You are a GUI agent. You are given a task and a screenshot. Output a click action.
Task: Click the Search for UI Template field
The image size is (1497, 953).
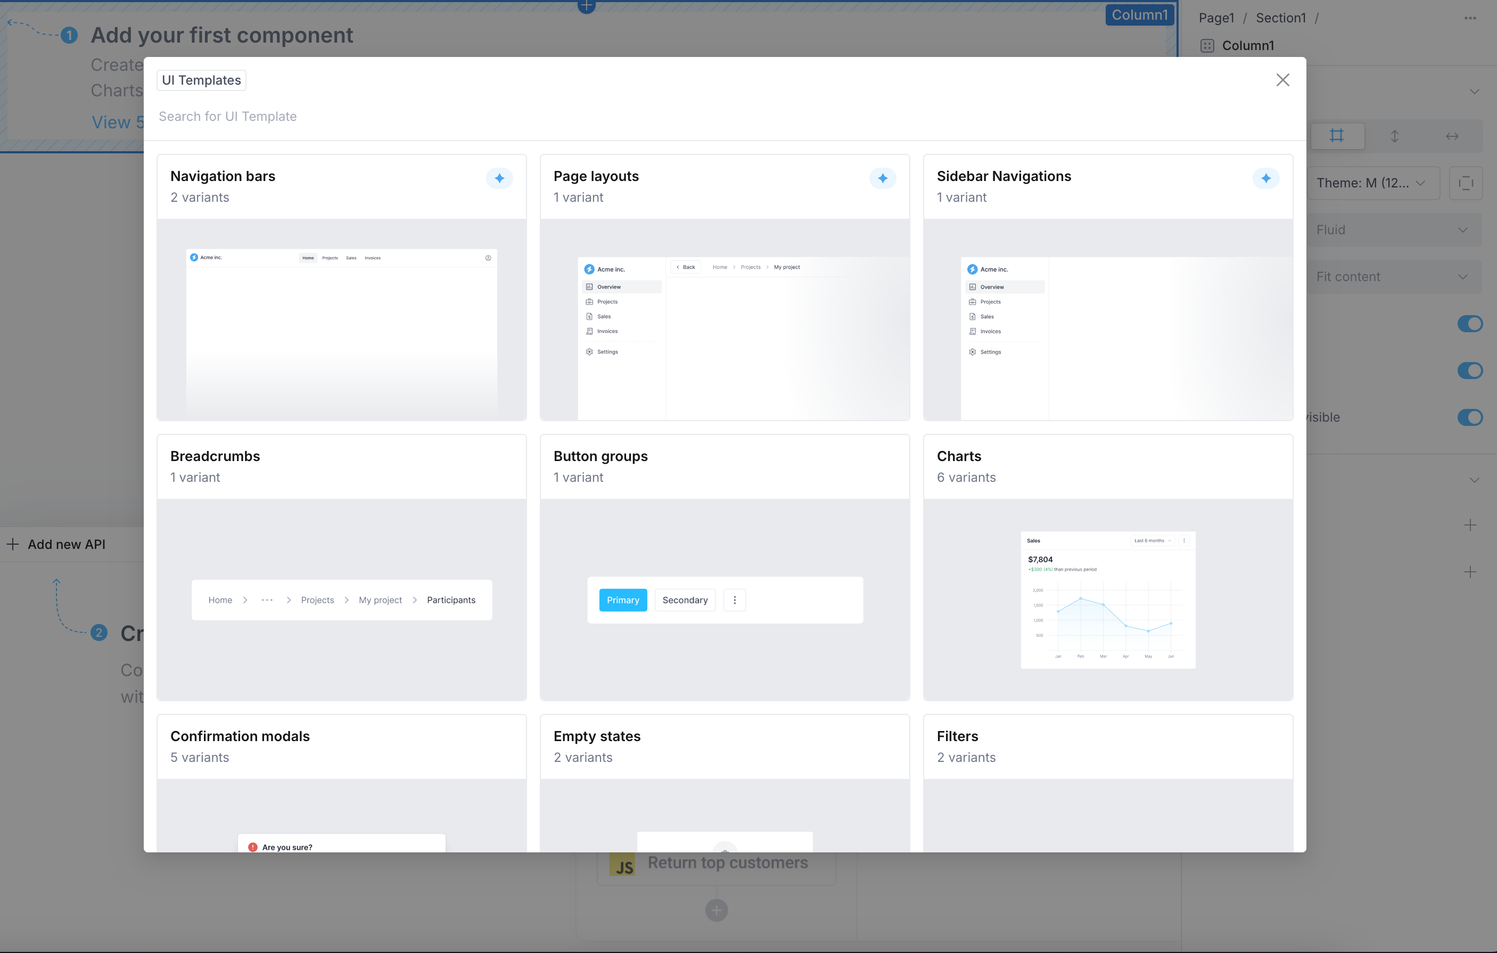pyautogui.click(x=435, y=116)
